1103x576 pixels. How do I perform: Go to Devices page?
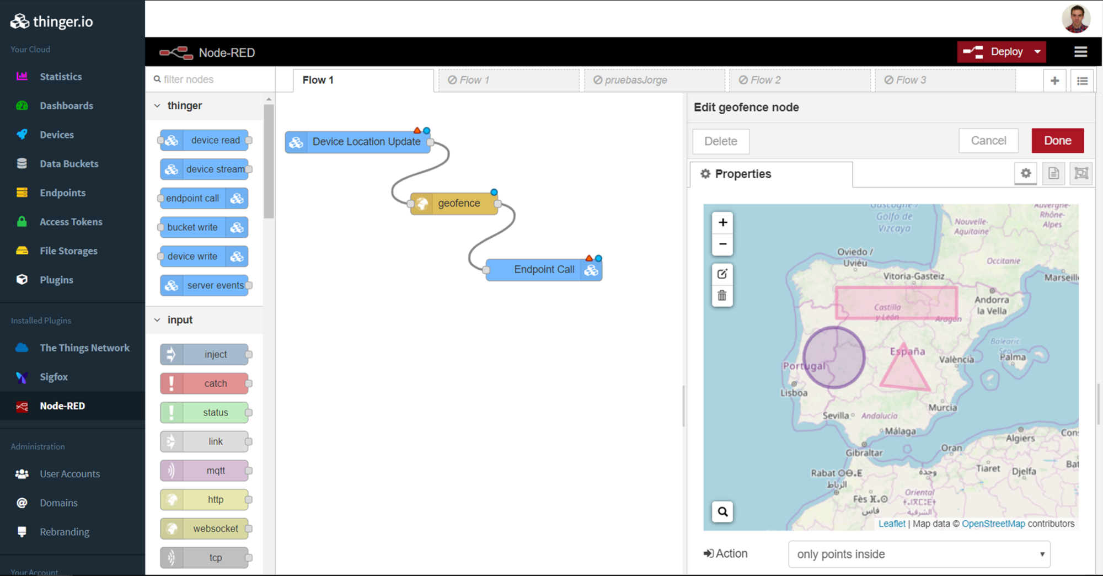tap(56, 135)
